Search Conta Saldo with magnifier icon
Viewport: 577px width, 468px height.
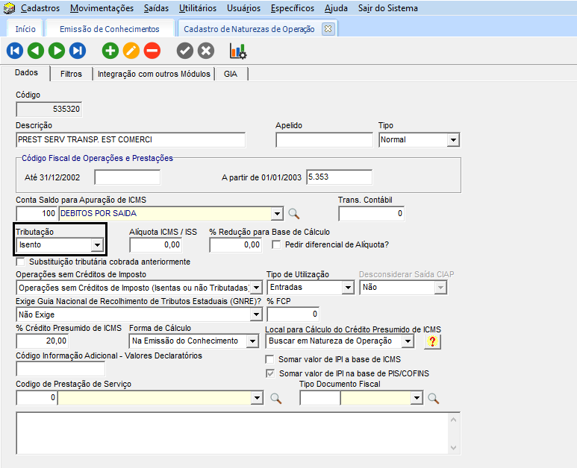293,213
